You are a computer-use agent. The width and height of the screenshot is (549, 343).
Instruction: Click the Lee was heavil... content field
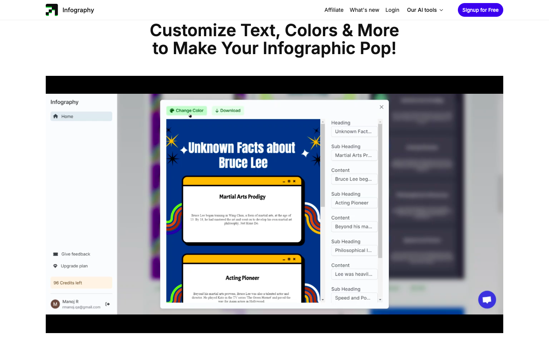(x=354, y=274)
